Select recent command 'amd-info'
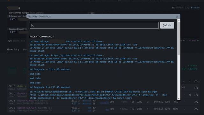Viewport: 204px width, 115px height. click(35, 74)
